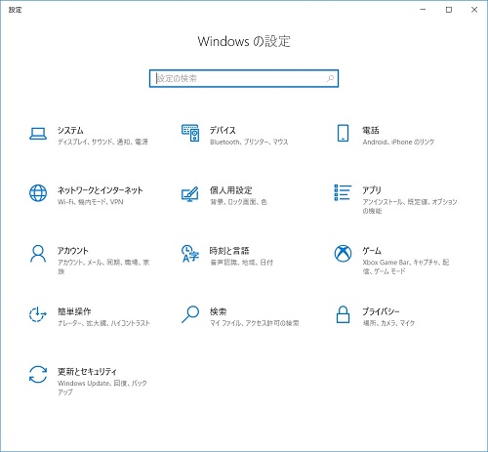This screenshot has height=452, width=488.
Task: Click the '音声認識、地域、日付' description
Action: (242, 263)
